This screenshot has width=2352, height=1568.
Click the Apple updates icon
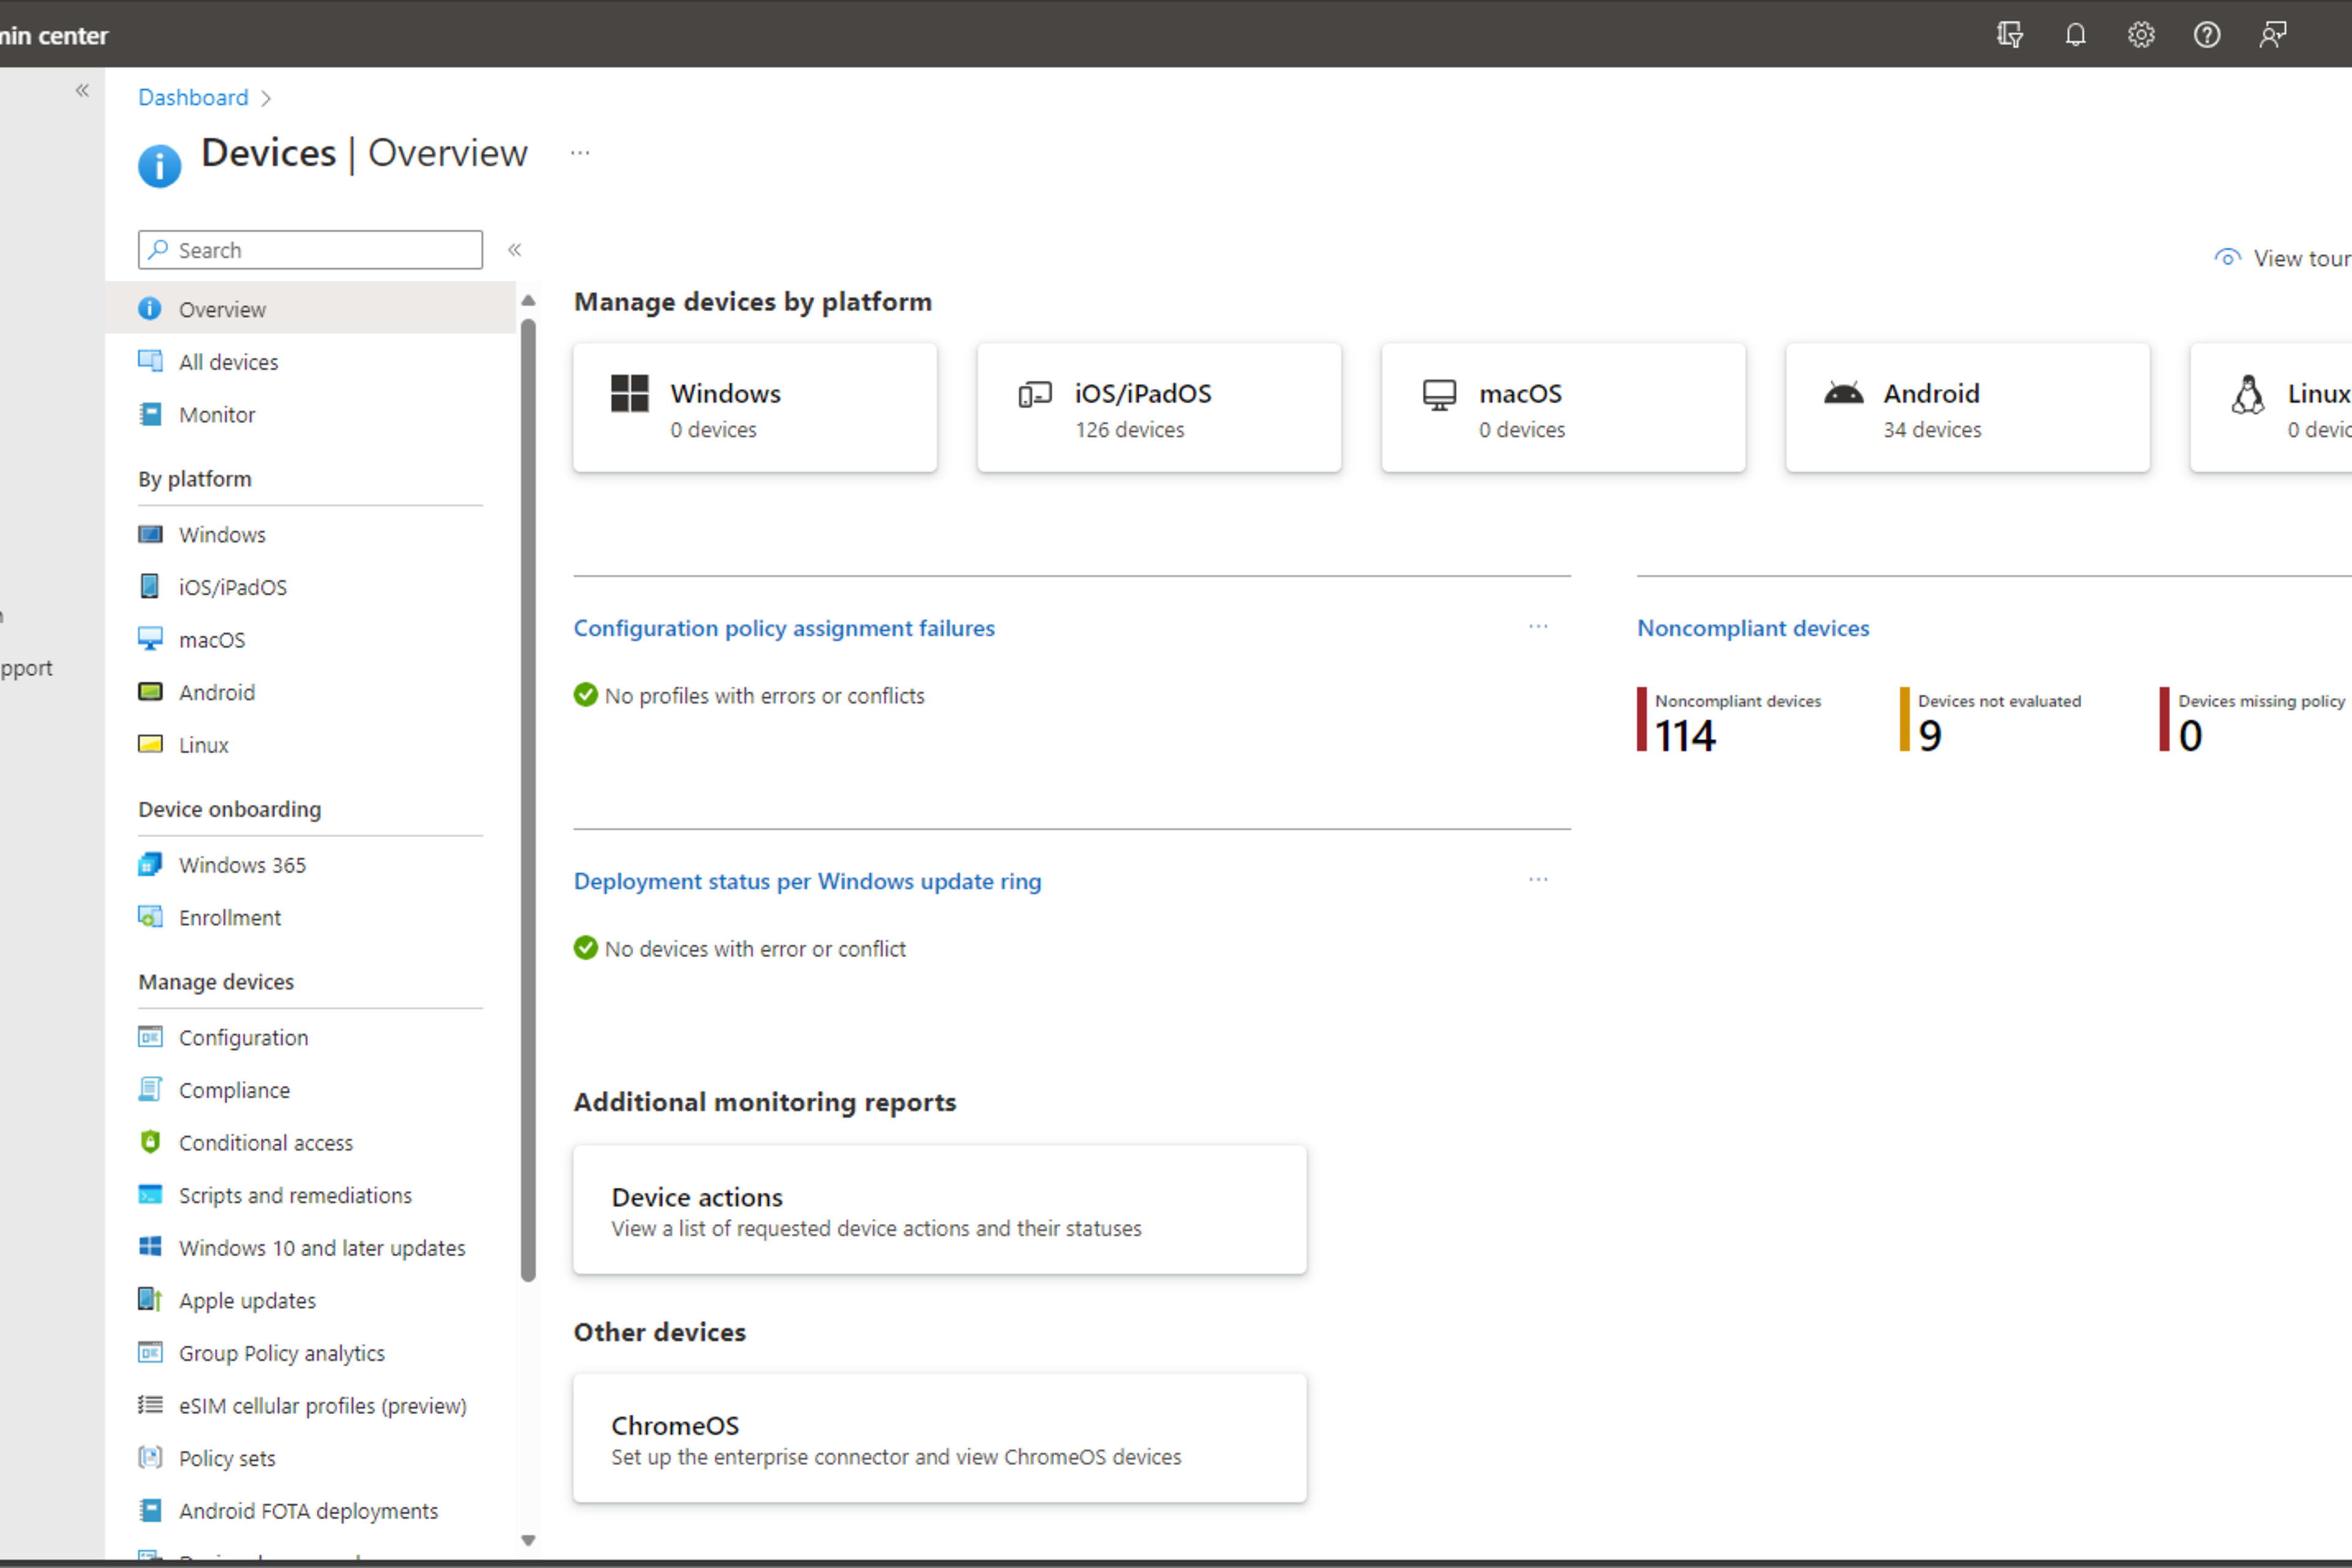click(150, 1300)
